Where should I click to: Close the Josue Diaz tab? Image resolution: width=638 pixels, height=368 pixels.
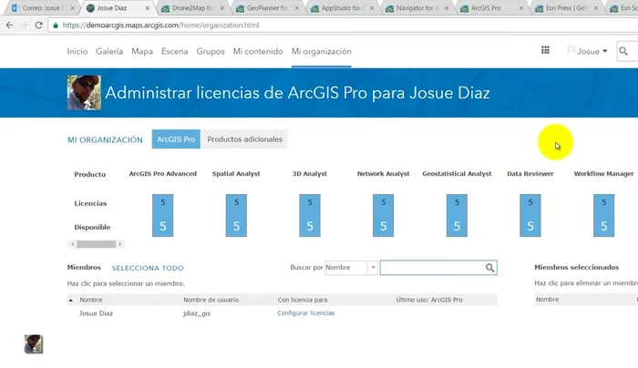[x=148, y=7]
